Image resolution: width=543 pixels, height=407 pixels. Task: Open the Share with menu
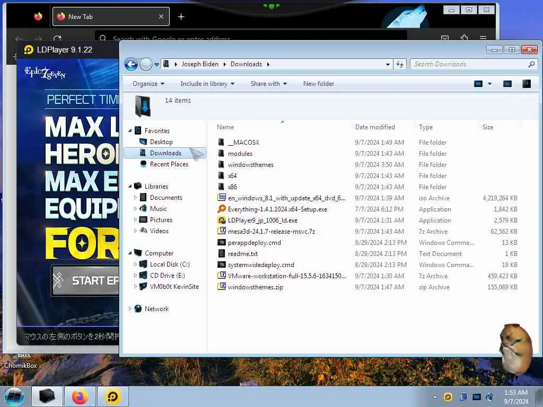(x=269, y=84)
